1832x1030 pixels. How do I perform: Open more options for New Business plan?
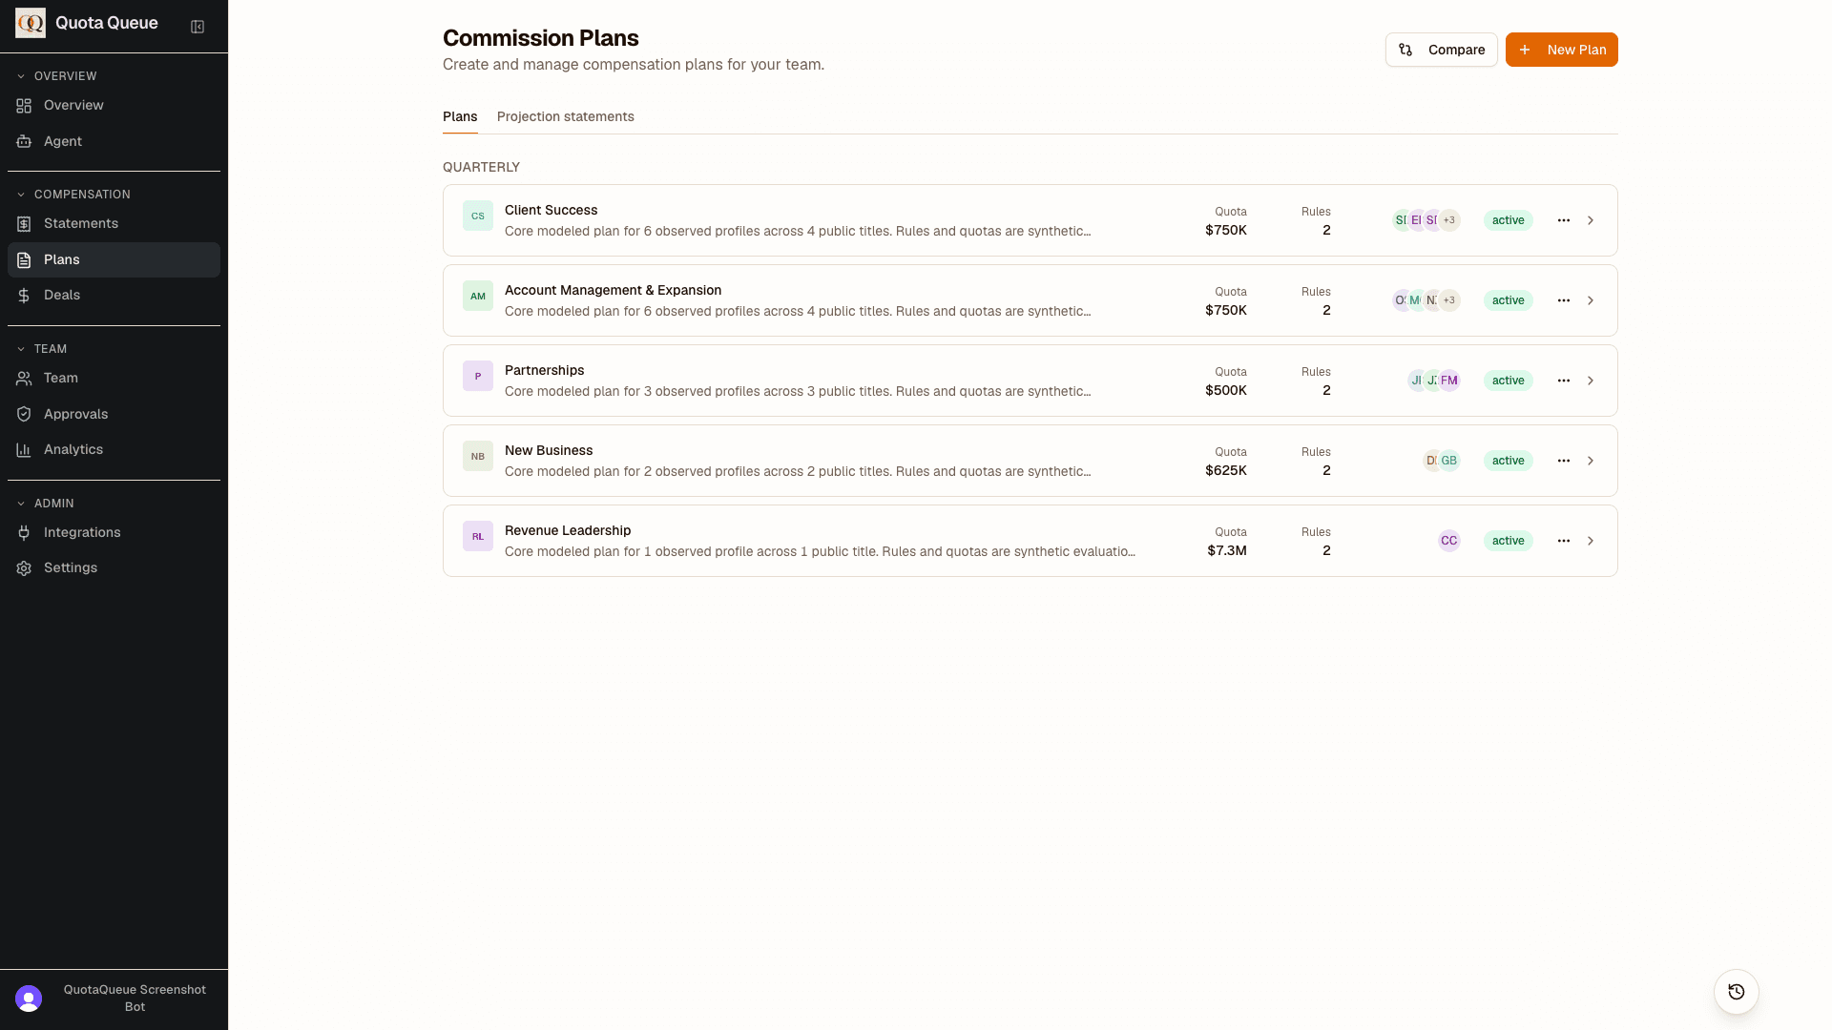pos(1563,461)
